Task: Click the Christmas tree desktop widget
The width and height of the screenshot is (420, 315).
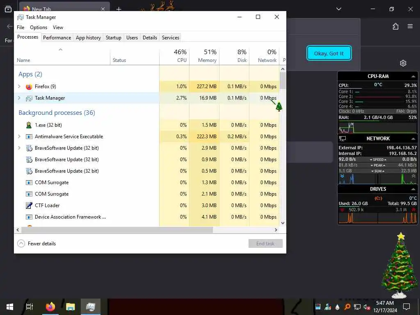Action: [x=399, y=265]
